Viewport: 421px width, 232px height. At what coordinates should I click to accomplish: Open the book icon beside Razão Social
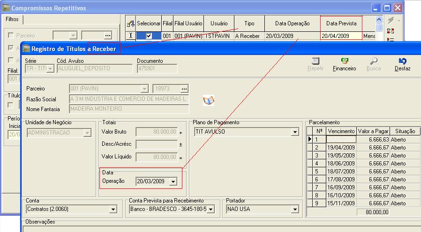209,100
